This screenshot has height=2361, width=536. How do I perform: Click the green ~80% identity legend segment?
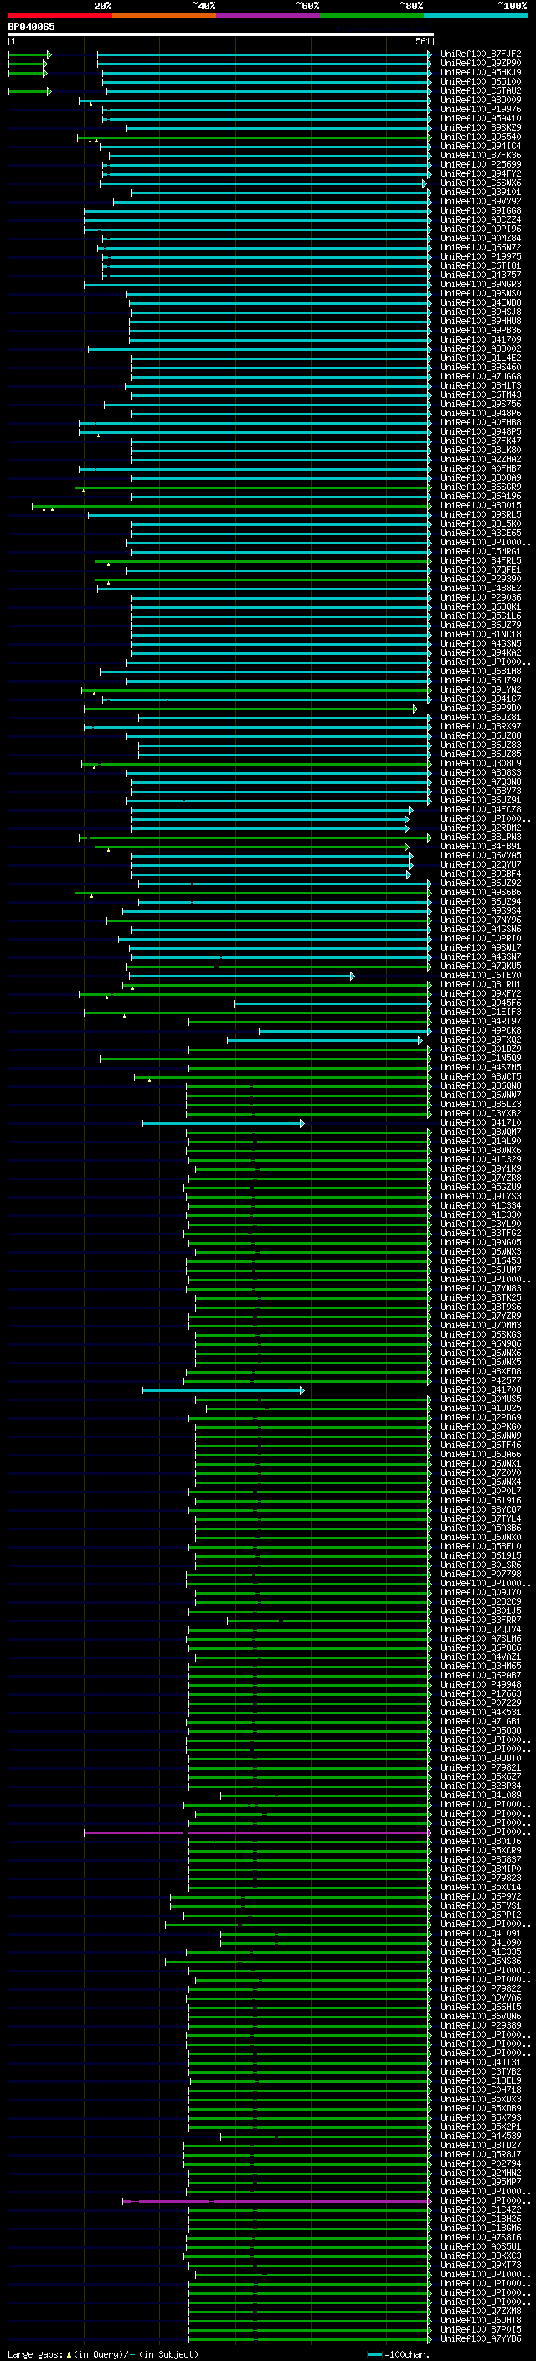371,15
